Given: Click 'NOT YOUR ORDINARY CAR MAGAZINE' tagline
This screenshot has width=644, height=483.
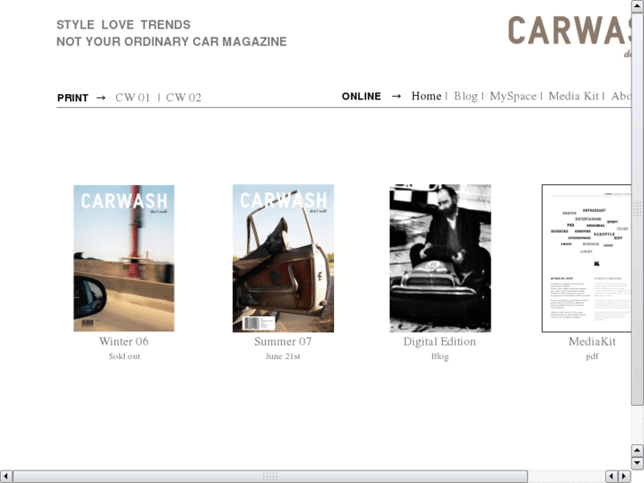Looking at the screenshot, I should 172,42.
